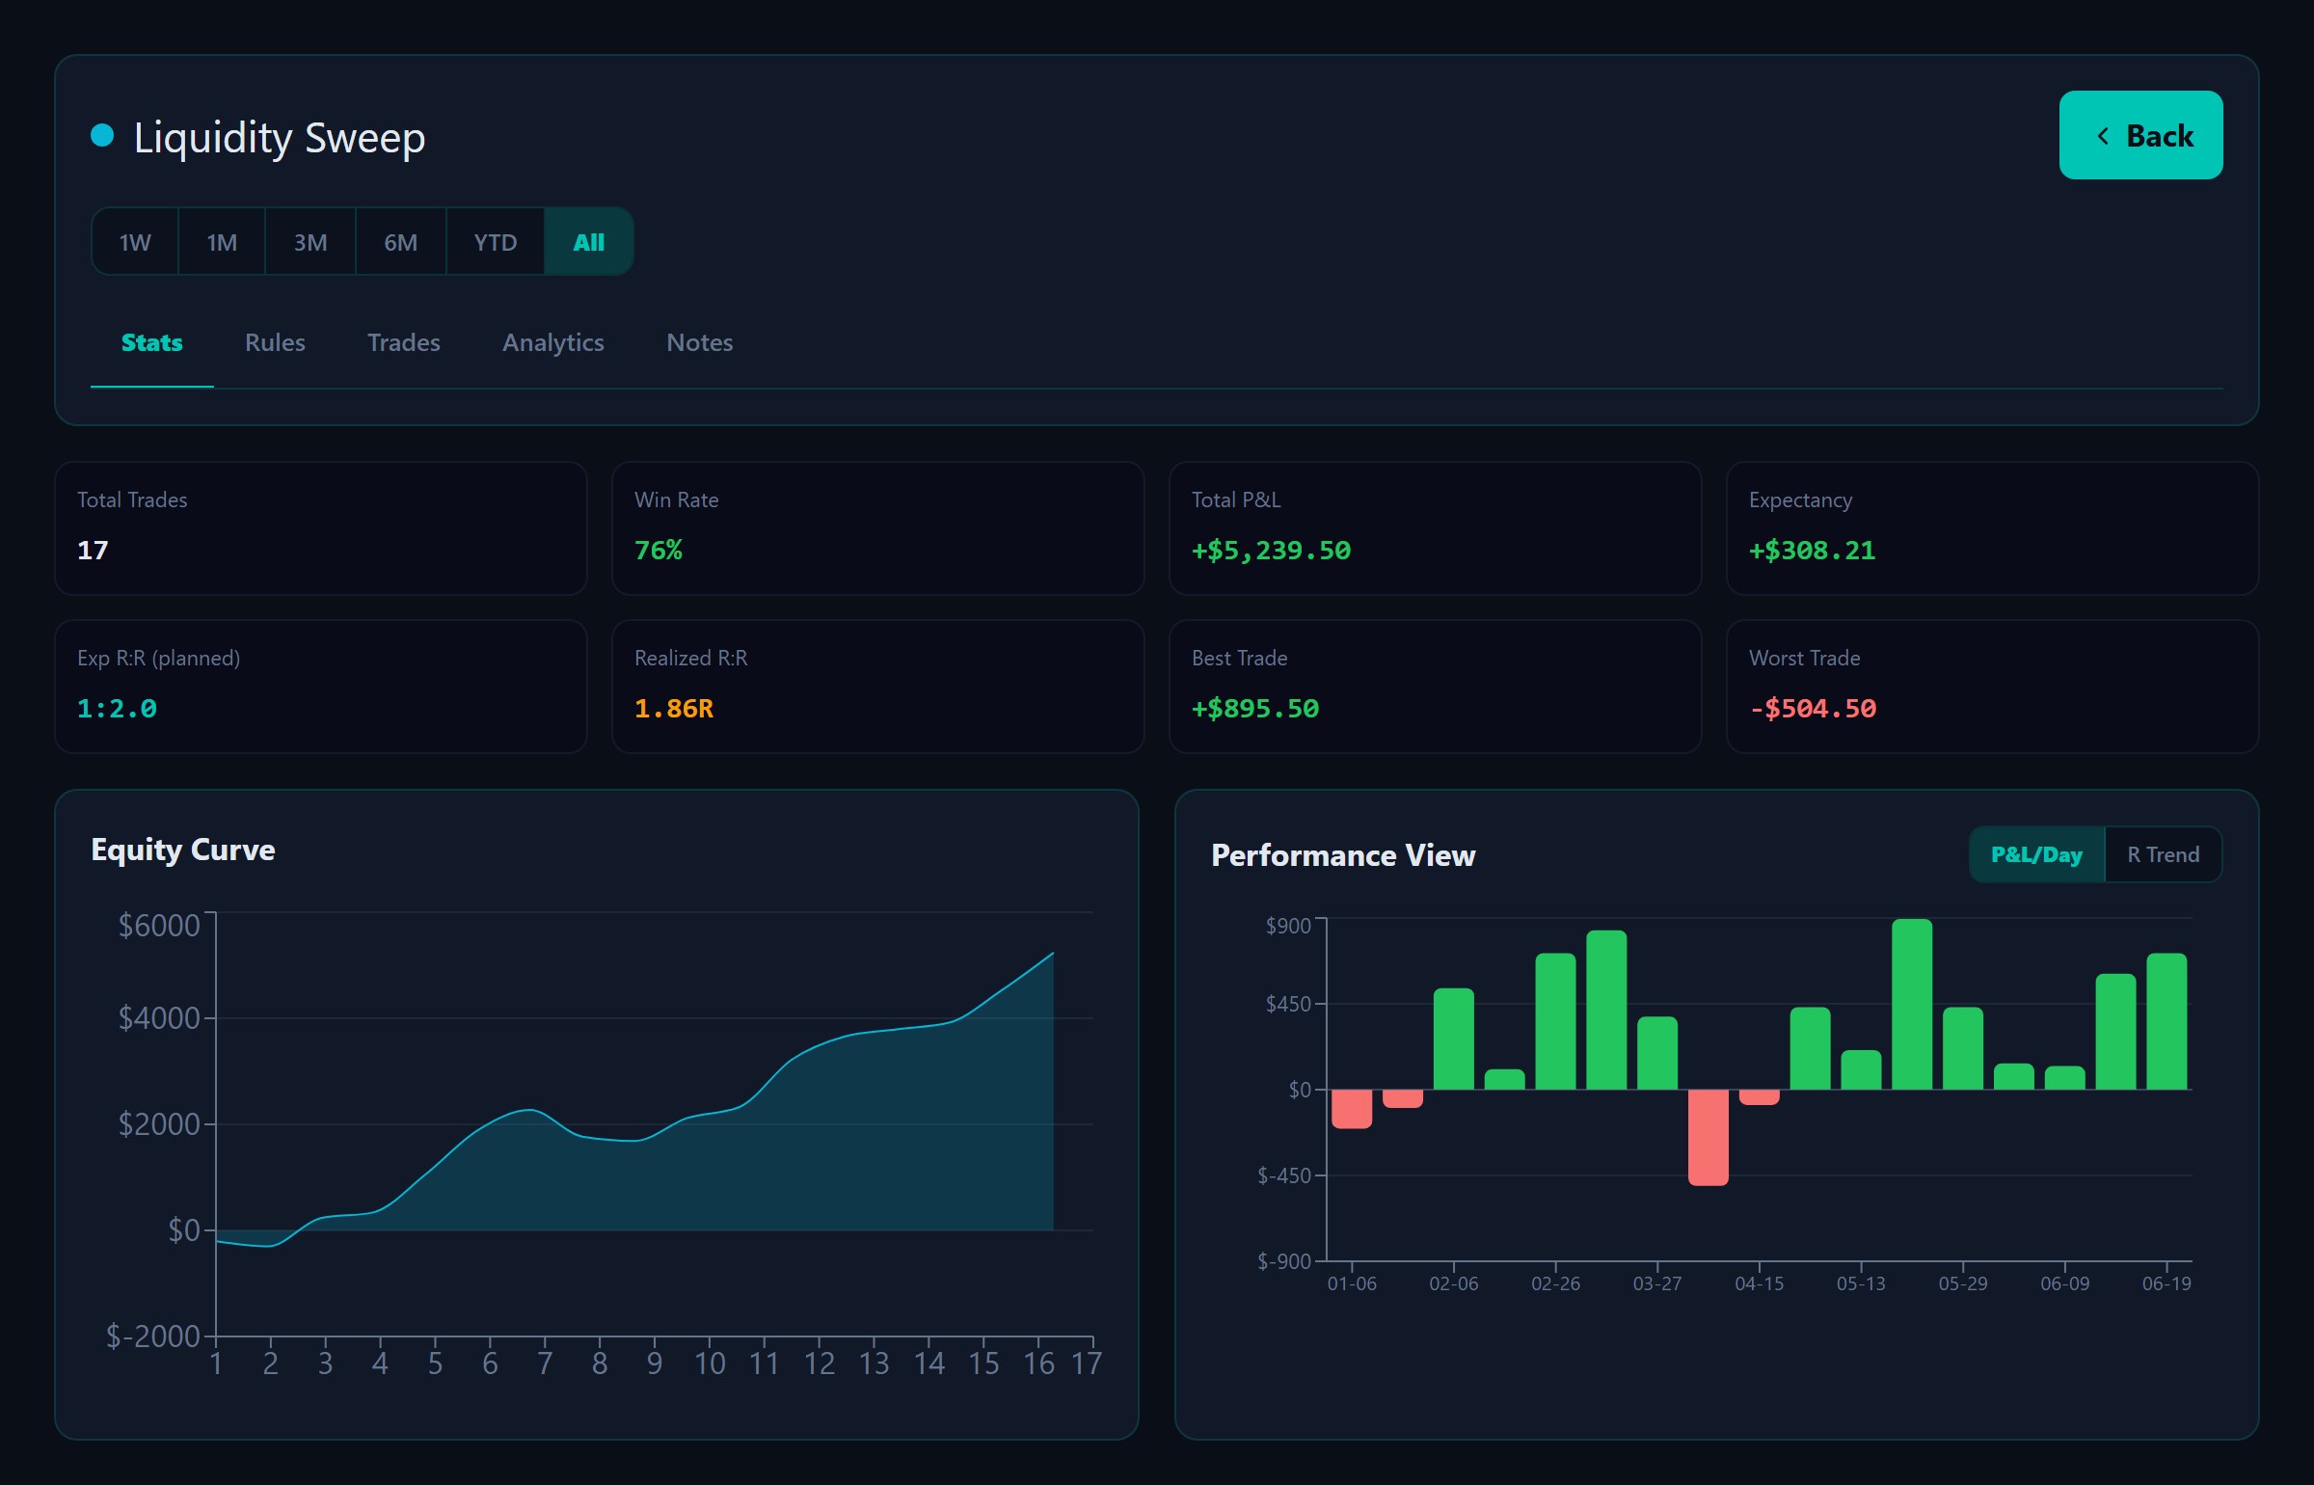2314x1485 pixels.
Task: Open the Trades tab
Action: [404, 343]
